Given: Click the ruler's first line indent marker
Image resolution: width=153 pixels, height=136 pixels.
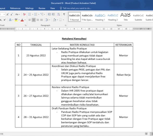Looking at the screenshot, I should tap(15, 28).
